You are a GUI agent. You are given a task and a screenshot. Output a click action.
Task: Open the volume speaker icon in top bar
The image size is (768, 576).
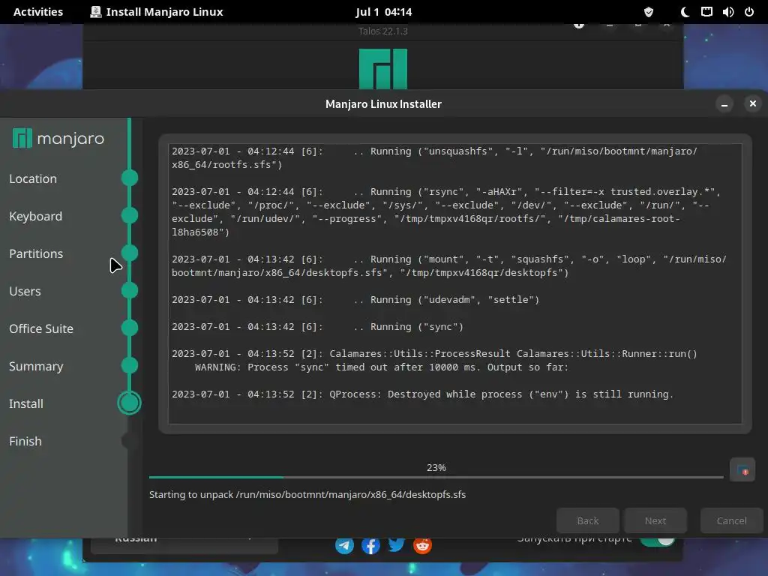pos(727,12)
